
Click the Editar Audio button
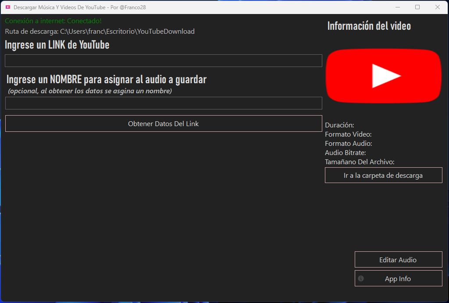(398, 260)
